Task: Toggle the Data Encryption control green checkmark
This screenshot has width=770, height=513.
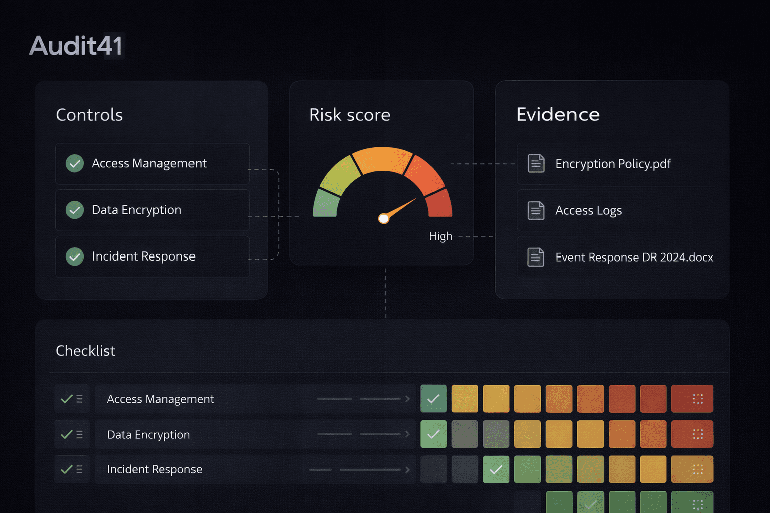Action: (75, 210)
